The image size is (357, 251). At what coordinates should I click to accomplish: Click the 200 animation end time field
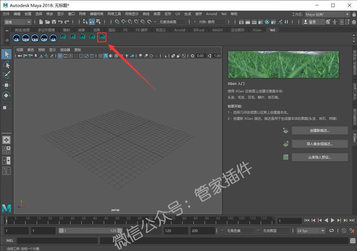(x=203, y=231)
